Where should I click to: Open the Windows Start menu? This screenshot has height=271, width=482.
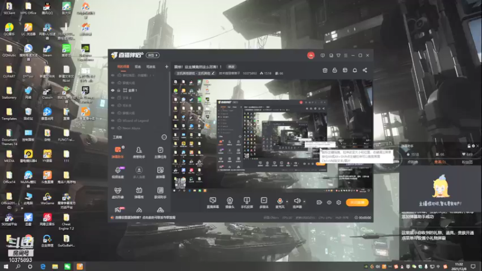(6, 266)
